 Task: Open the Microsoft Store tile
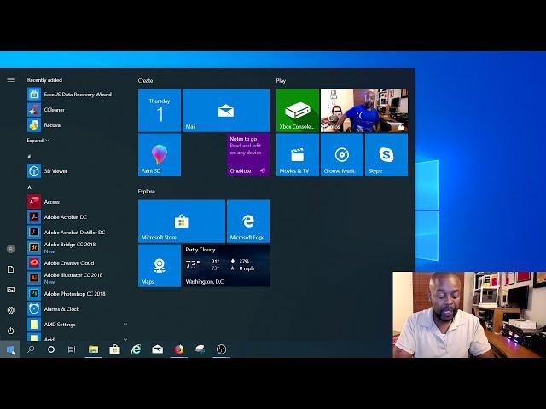[x=182, y=221]
